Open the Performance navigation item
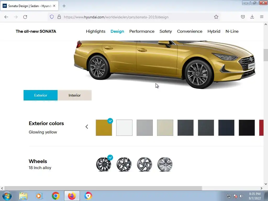 pyautogui.click(x=142, y=31)
